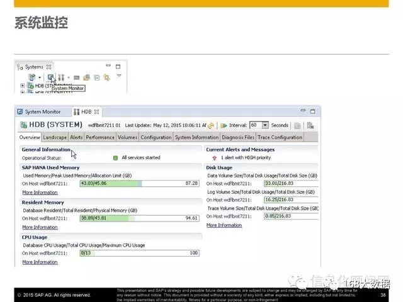Open the Interval dropdown arrow
This screenshot has width=403, height=302.
click(265, 125)
